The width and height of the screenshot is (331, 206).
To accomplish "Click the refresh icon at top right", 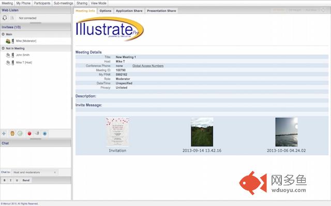I will (x=323, y=10).
